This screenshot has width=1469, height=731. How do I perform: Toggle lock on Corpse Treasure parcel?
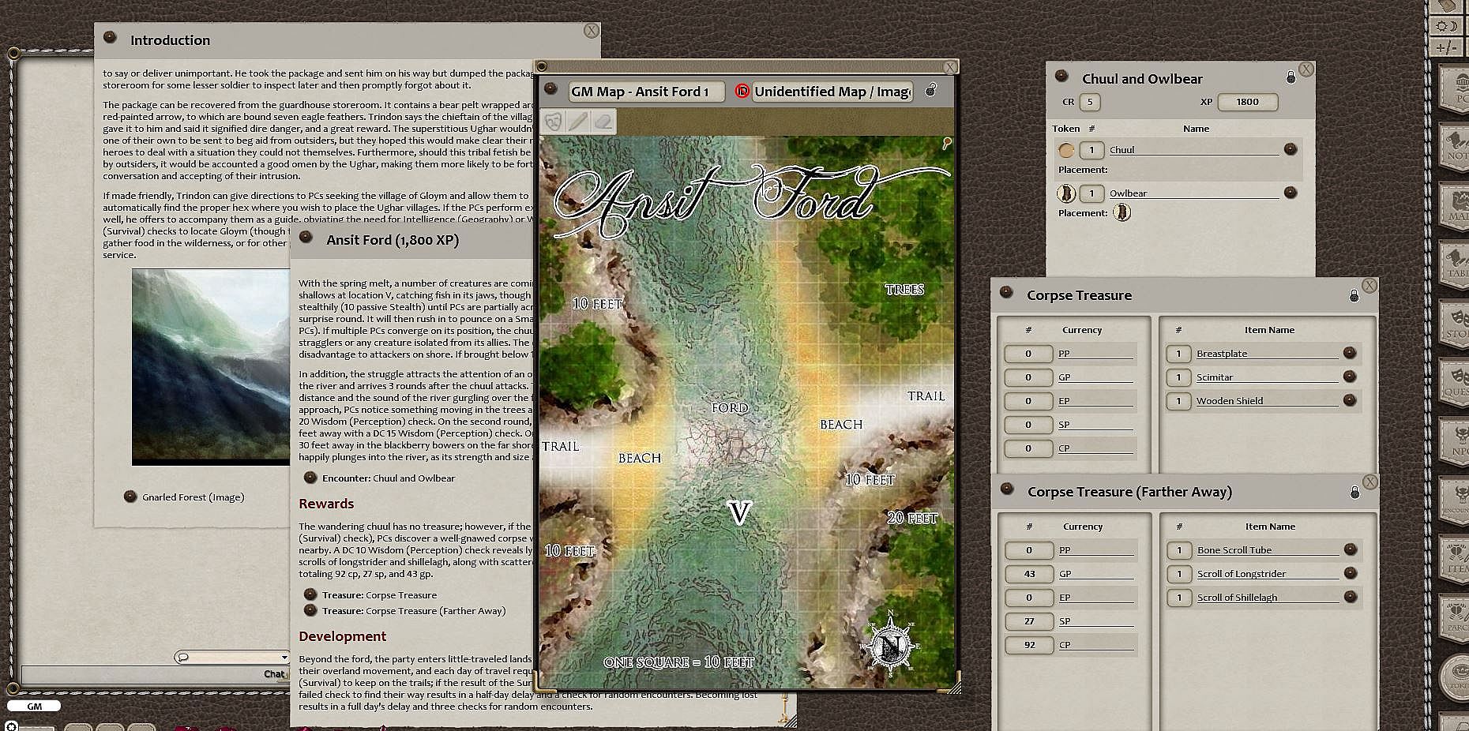1354,295
